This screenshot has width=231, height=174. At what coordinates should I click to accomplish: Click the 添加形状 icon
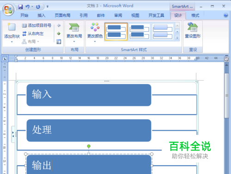pyautogui.click(x=12, y=27)
